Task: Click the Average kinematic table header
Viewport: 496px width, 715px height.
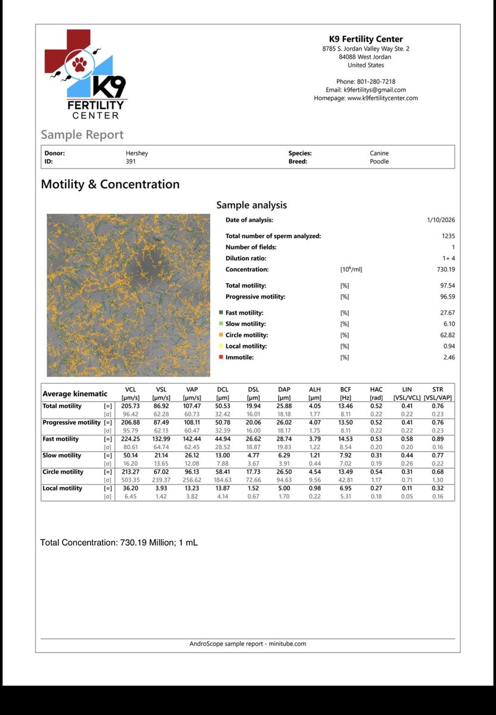Action: [74, 394]
